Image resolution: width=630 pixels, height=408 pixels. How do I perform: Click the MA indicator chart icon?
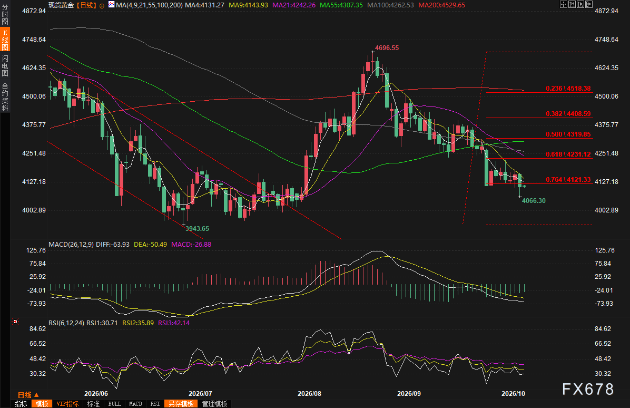(x=111, y=4)
